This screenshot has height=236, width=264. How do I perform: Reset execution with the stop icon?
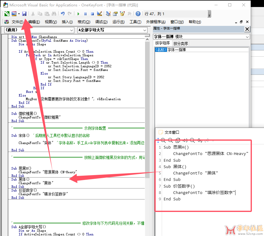point(92,14)
